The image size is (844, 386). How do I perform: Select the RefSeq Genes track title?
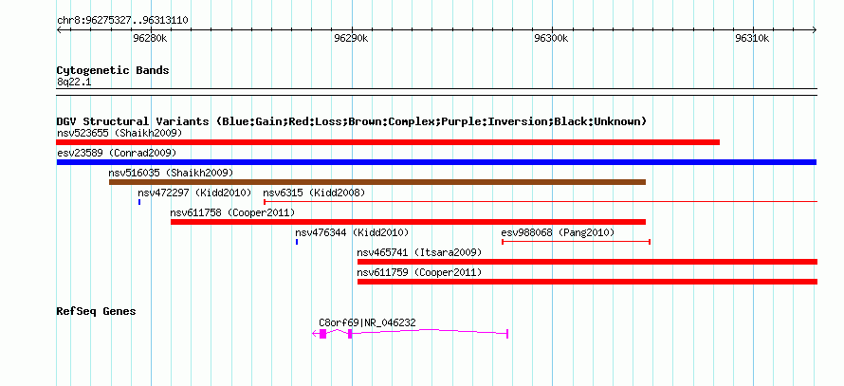coord(97,311)
